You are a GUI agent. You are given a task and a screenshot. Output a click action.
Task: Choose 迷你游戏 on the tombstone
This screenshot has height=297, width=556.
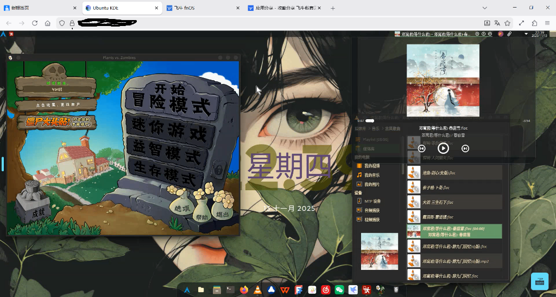pos(170,129)
